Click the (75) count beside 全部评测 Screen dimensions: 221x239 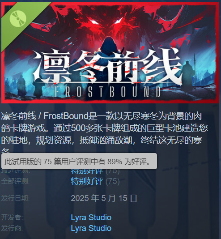[x=113, y=181]
